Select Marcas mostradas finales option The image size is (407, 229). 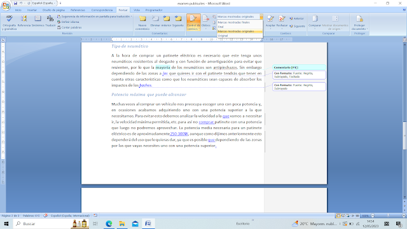point(240,22)
